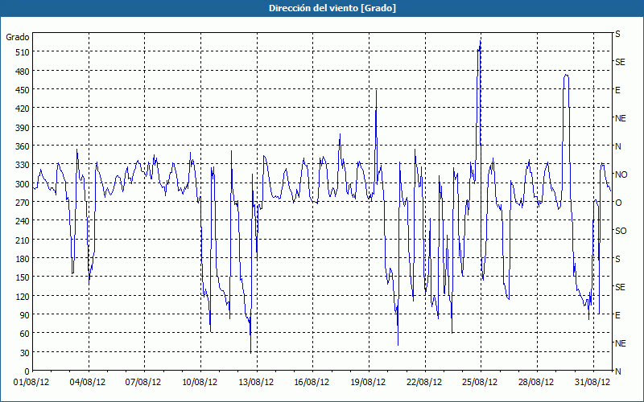Pick the 360 degree axis label
Viewport: 644px width, 402px height.
point(22,146)
